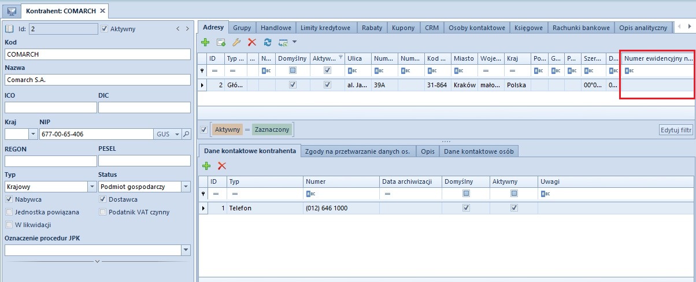This screenshot has height=282, width=696.
Task: Switch to the Rachunki bankowe tab
Action: (581, 27)
